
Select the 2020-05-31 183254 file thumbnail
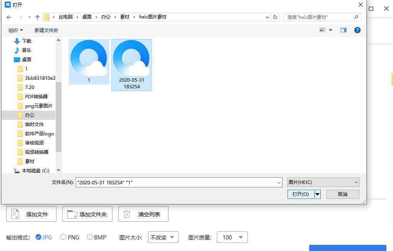pyautogui.click(x=132, y=65)
